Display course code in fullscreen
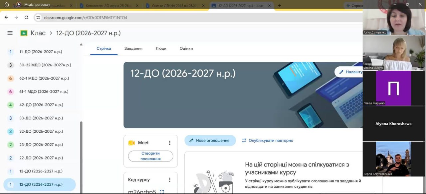The image size is (426, 194). (162, 192)
